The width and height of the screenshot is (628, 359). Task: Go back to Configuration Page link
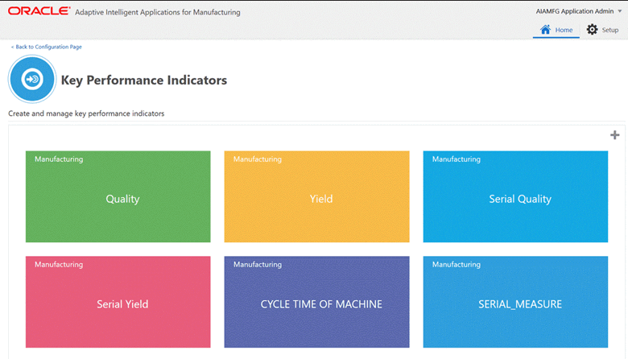coord(47,47)
